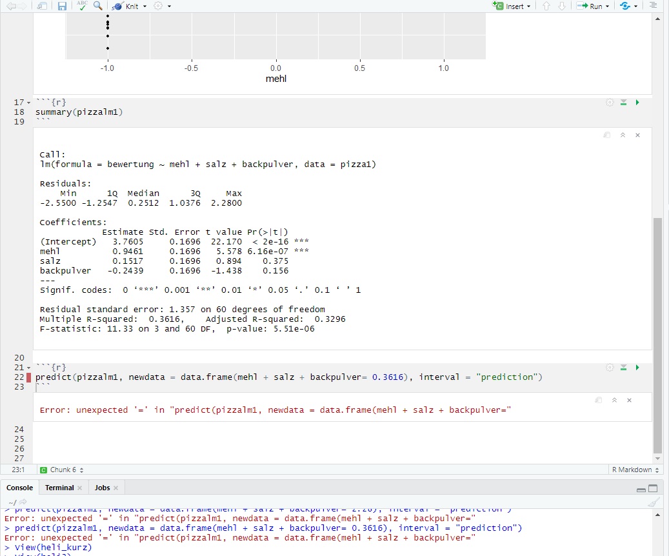
Task: Save the current R Markdown document
Action: [62, 6]
